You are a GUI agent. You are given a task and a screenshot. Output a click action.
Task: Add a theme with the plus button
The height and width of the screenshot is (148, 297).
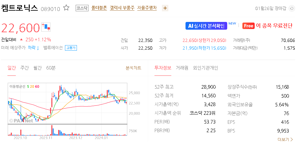(165, 8)
